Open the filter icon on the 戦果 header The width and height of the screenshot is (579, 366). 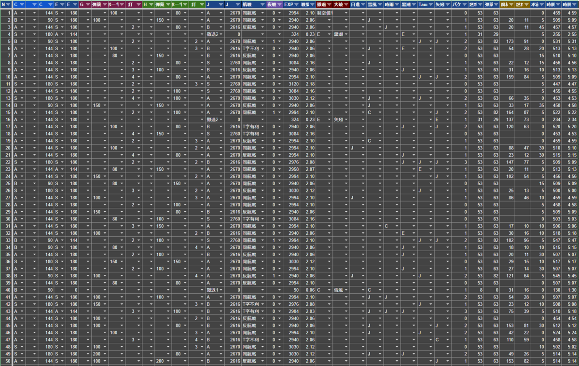(312, 4)
